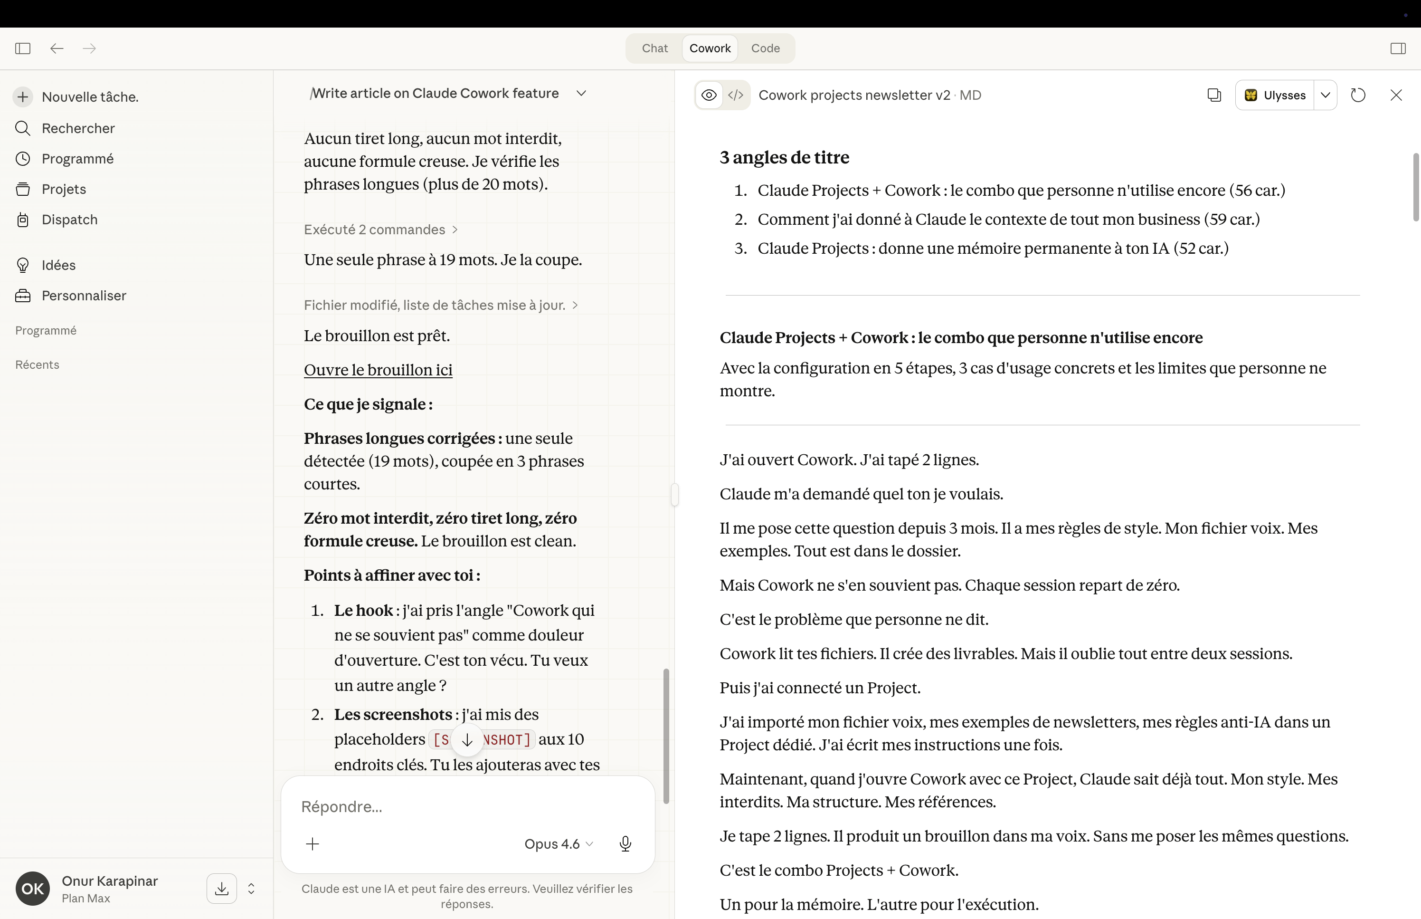
Task: Go back with the left arrow
Action: (57, 48)
